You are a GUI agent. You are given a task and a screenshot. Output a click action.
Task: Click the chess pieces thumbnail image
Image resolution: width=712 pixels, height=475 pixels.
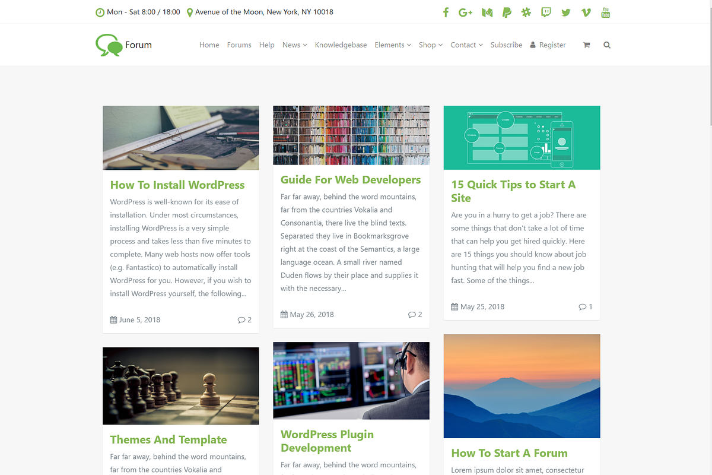tap(181, 386)
